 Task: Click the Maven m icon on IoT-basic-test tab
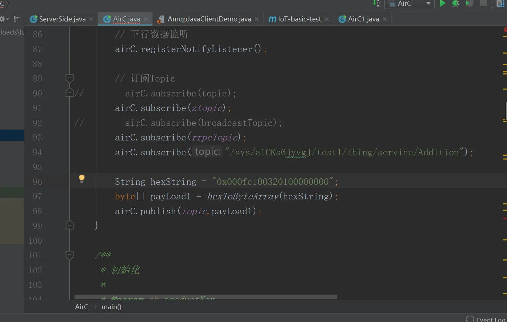[272, 19]
